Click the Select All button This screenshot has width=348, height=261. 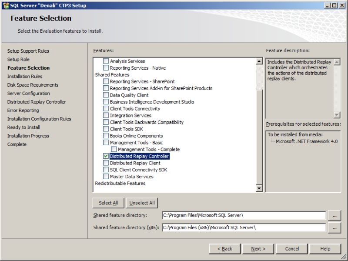[x=108, y=203]
